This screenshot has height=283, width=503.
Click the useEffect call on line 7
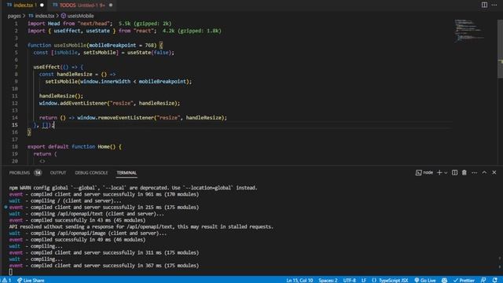(46, 67)
